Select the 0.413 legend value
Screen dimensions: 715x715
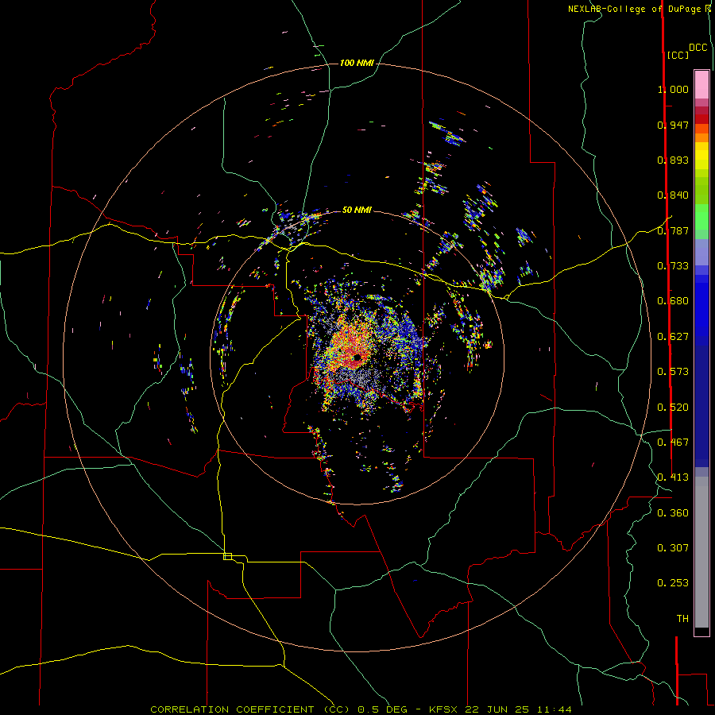[673, 477]
